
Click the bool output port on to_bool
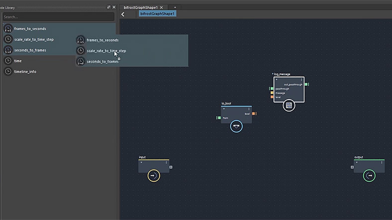254,113
